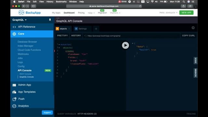Open the SCHEMA side panel

click(196, 73)
